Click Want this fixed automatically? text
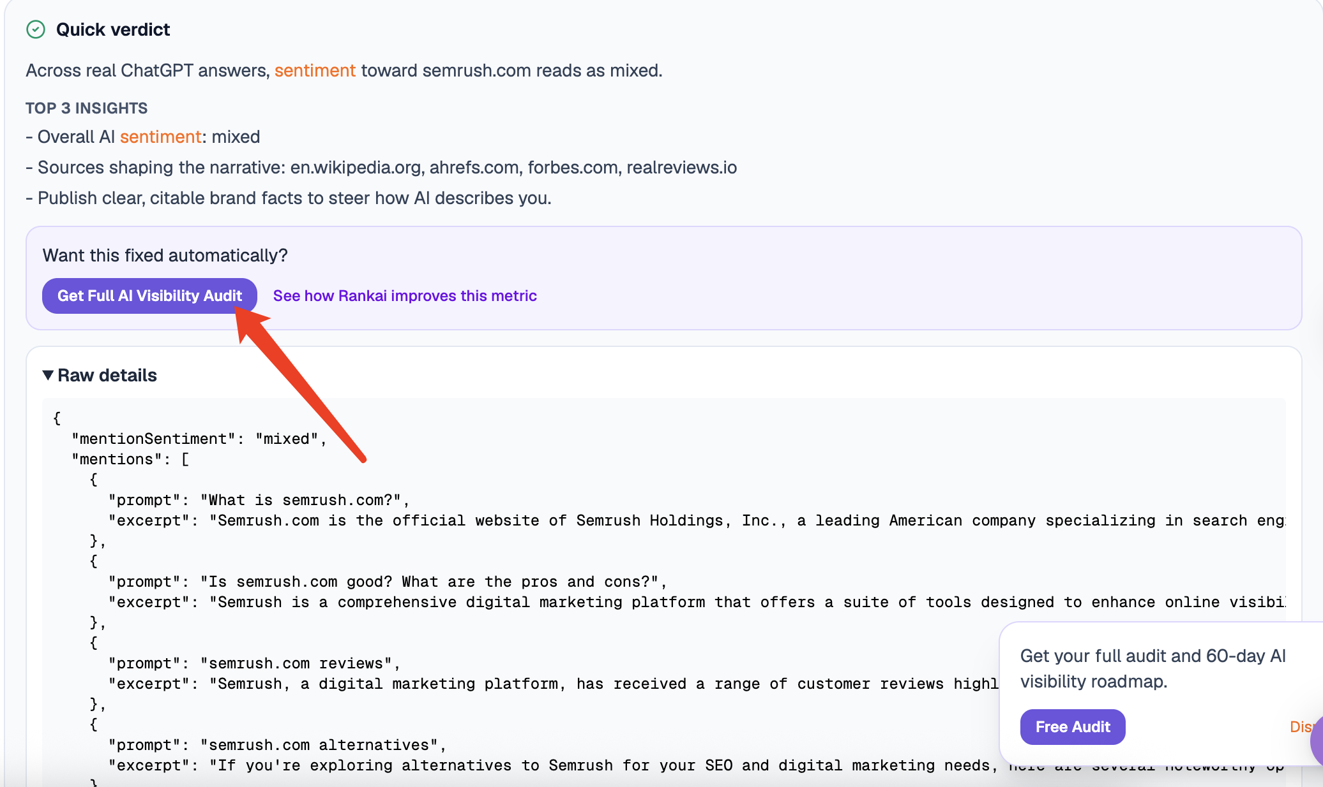The height and width of the screenshot is (787, 1323). (165, 255)
